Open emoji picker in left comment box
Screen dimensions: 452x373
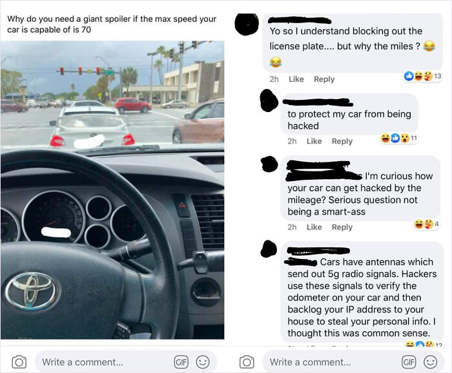[x=203, y=362]
